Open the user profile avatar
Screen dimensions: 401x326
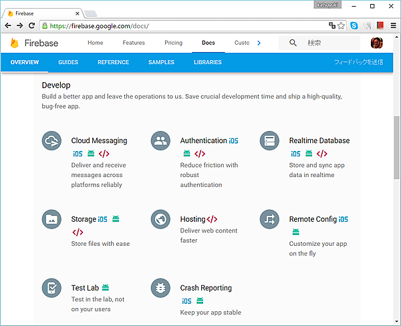(x=377, y=43)
